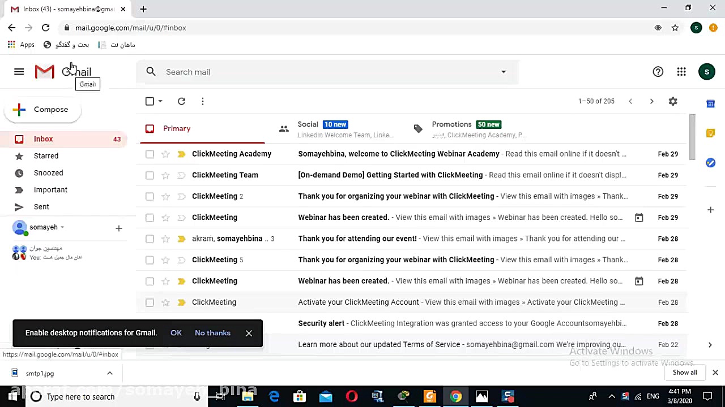Dismiss the desktop notifications banner
This screenshot has height=407, width=725.
click(249, 333)
